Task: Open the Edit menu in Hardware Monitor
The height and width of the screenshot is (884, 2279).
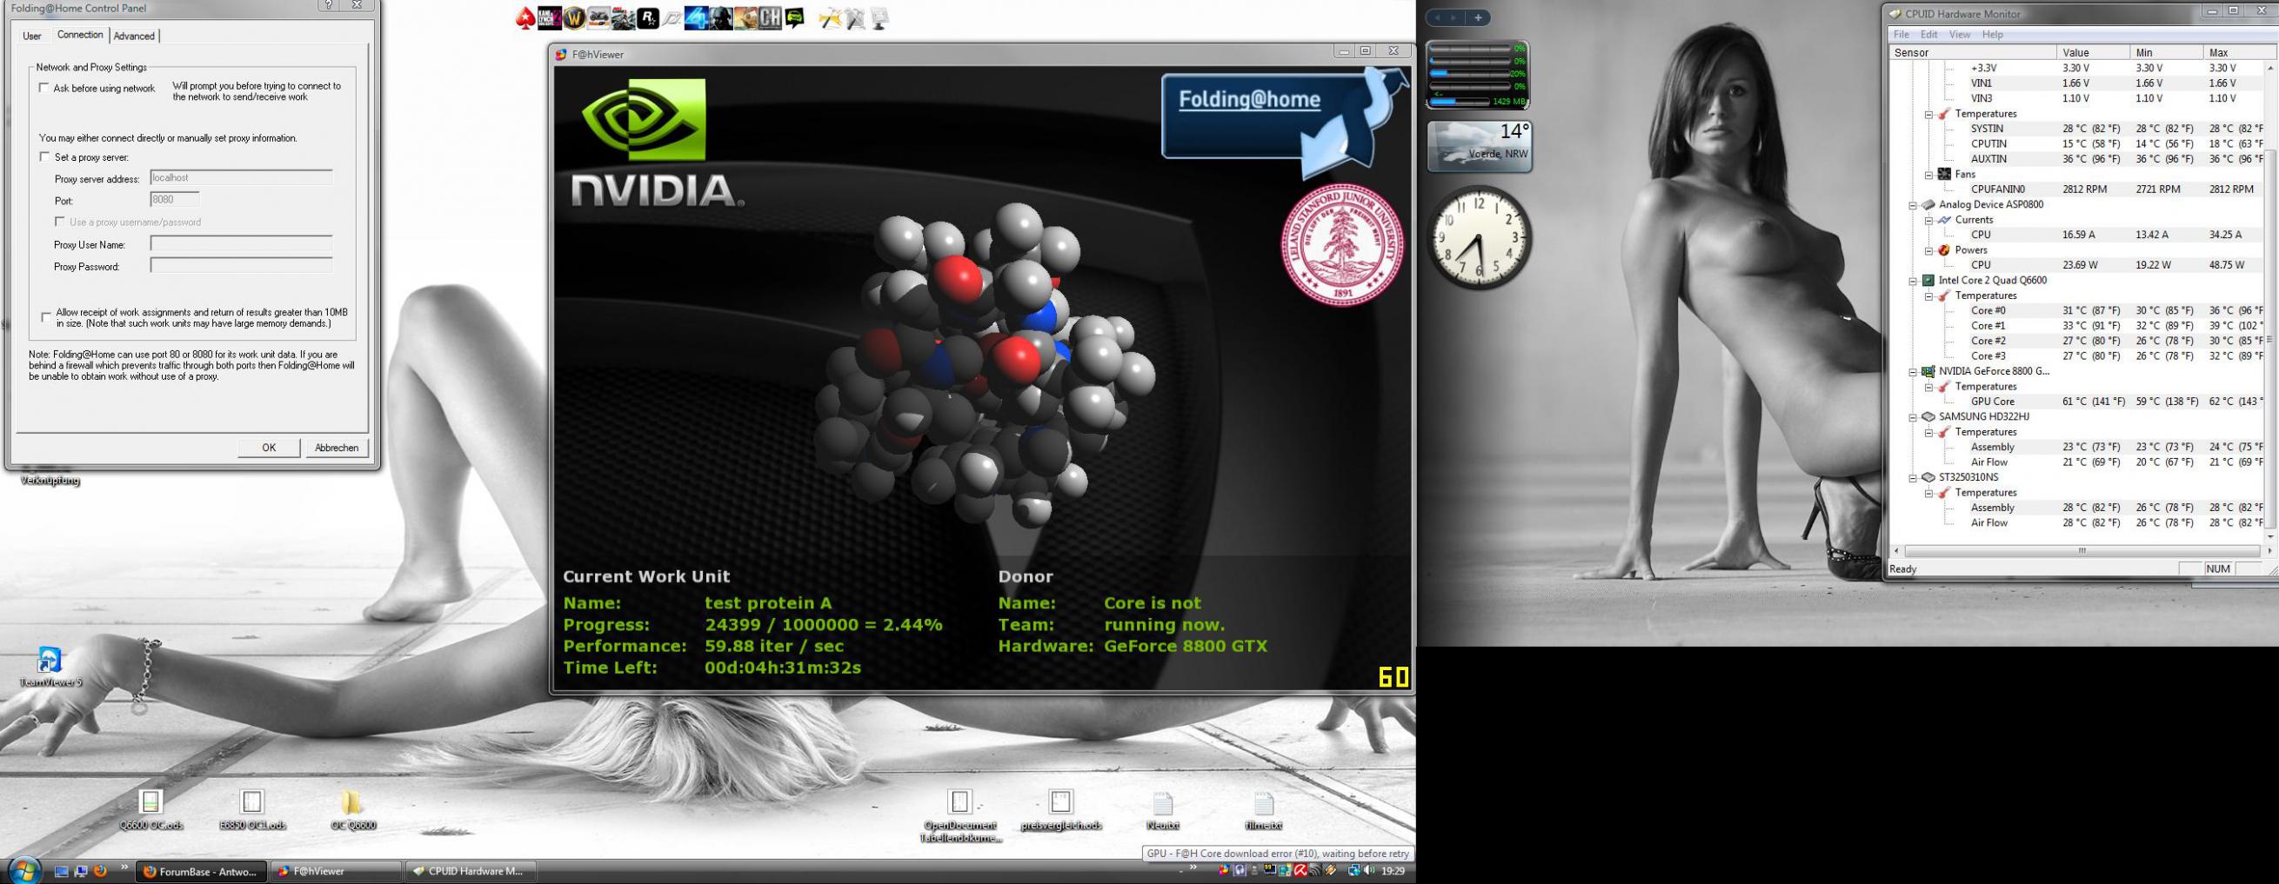Action: 1929,35
